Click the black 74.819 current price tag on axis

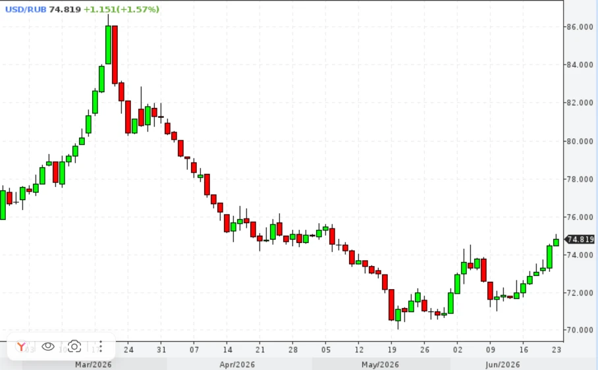pyautogui.click(x=580, y=239)
